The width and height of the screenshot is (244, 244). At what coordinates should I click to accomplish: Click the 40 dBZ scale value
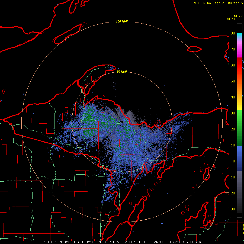233,97
